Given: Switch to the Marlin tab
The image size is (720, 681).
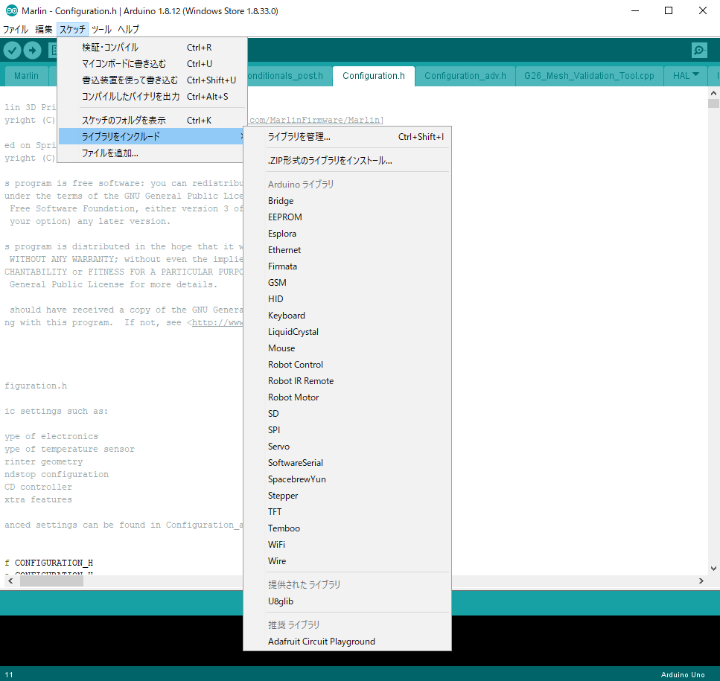Looking at the screenshot, I should pos(26,76).
